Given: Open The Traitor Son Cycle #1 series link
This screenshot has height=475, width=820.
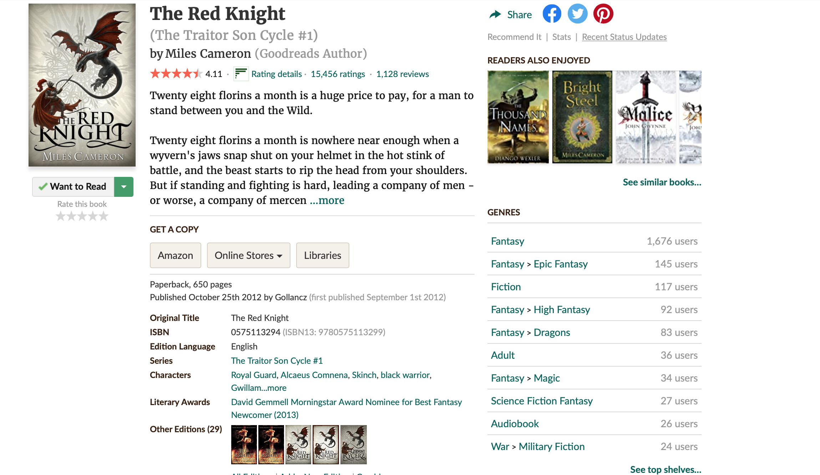Looking at the screenshot, I should click(x=277, y=361).
